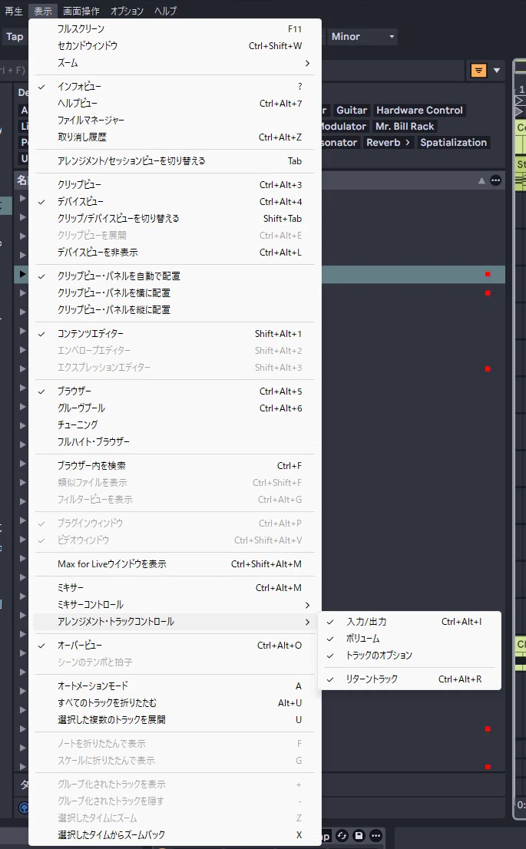This screenshot has width=526, height=849.
Task: Open the ヘルプ menu
Action: 165,11
